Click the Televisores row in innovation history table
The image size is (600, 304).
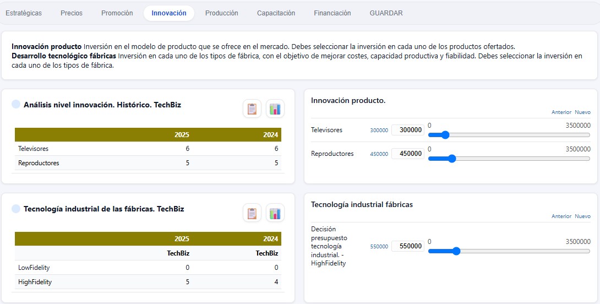[148, 149]
